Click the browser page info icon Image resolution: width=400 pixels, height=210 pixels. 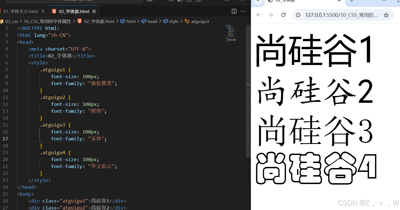point(298,15)
